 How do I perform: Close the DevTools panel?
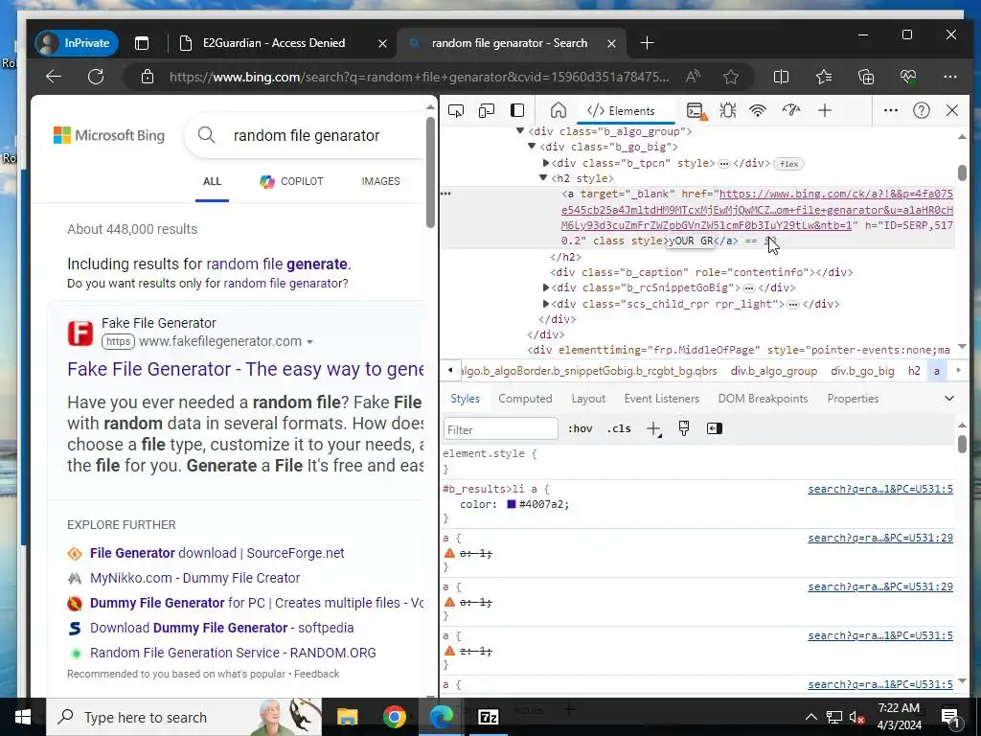coord(952,111)
